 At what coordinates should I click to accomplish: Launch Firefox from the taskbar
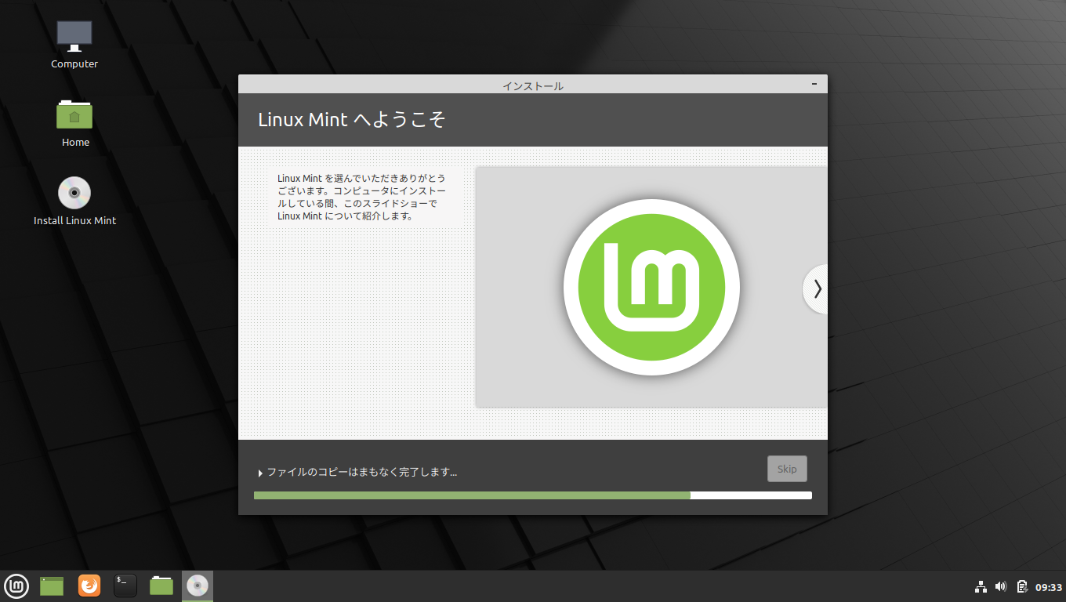(x=89, y=586)
